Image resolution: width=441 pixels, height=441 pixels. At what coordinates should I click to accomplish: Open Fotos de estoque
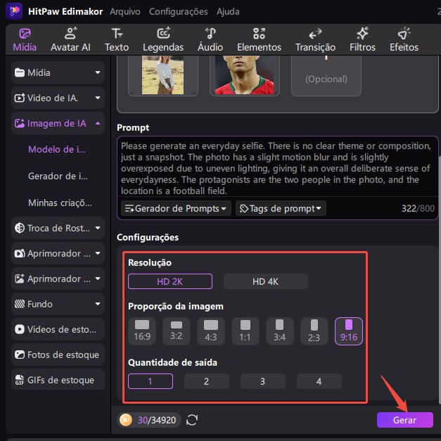tap(58, 354)
